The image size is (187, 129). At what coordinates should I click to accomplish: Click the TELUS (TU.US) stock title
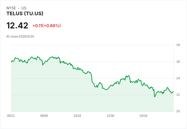(25, 14)
